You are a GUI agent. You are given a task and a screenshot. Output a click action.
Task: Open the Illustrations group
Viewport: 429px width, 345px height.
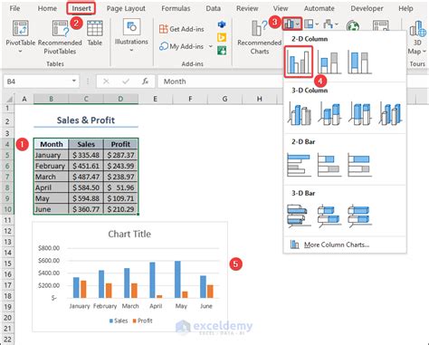click(x=131, y=34)
